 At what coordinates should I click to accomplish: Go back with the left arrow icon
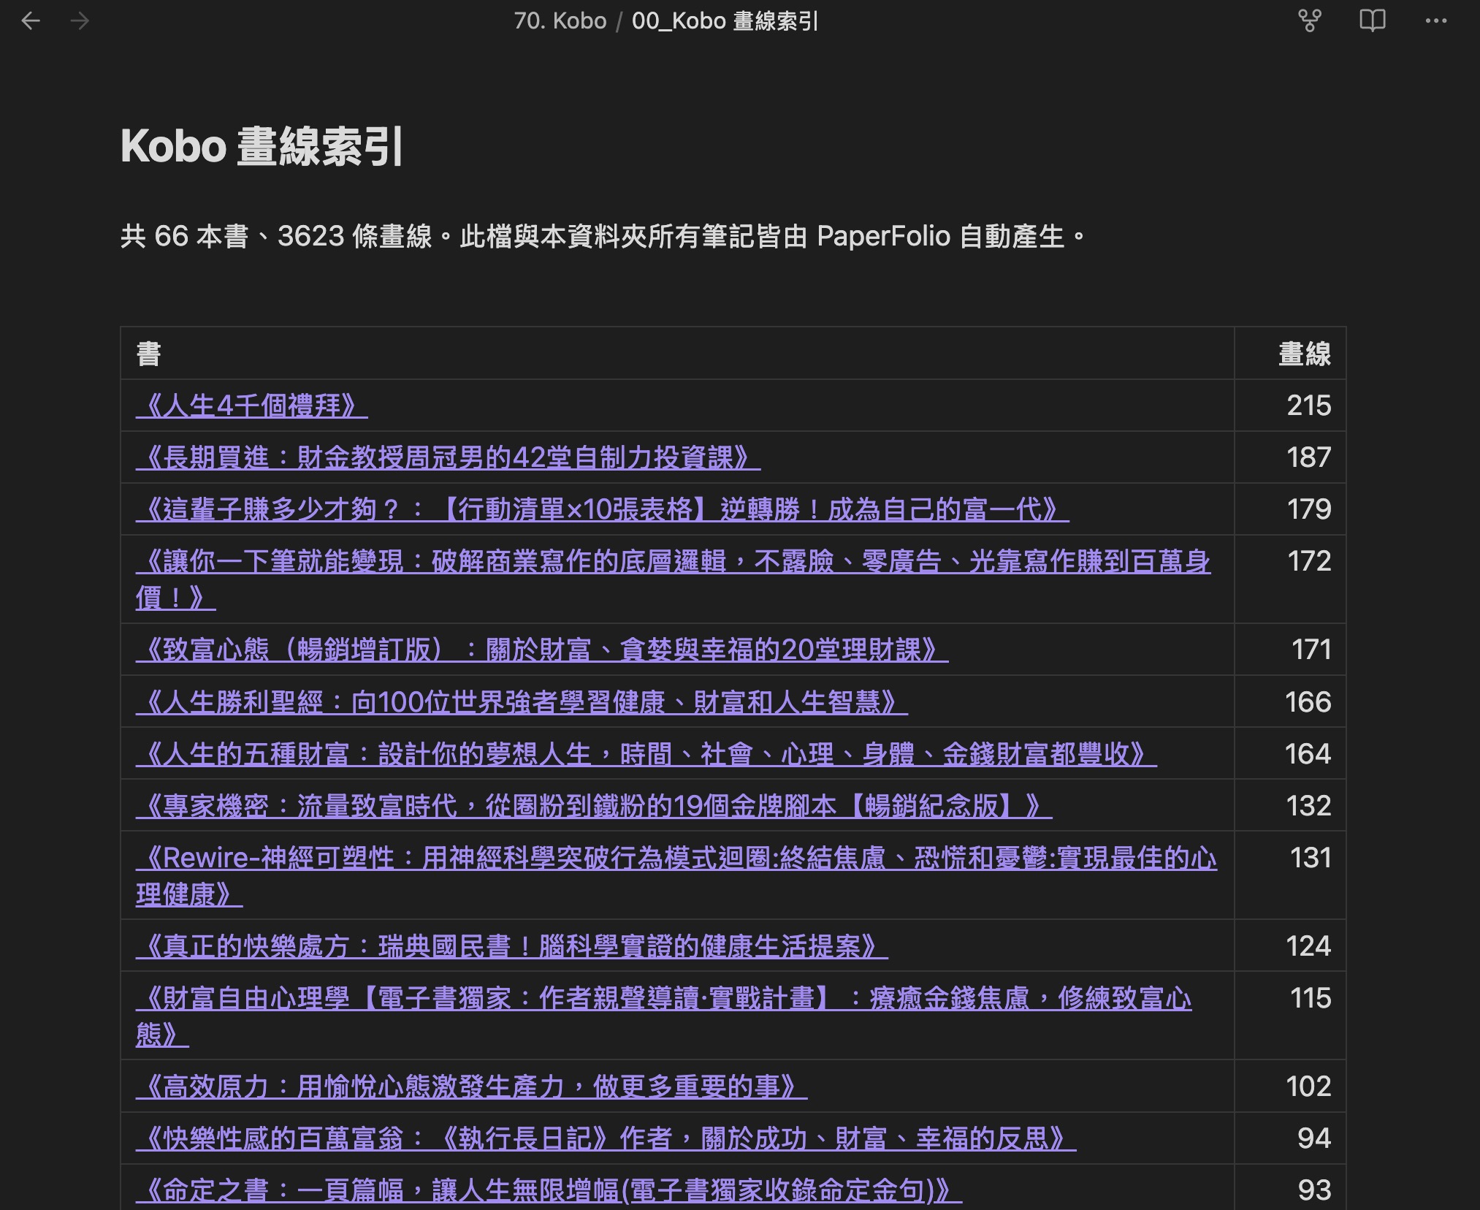pyautogui.click(x=31, y=21)
